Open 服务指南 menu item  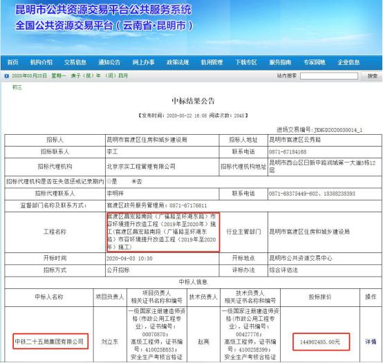pos(280,62)
